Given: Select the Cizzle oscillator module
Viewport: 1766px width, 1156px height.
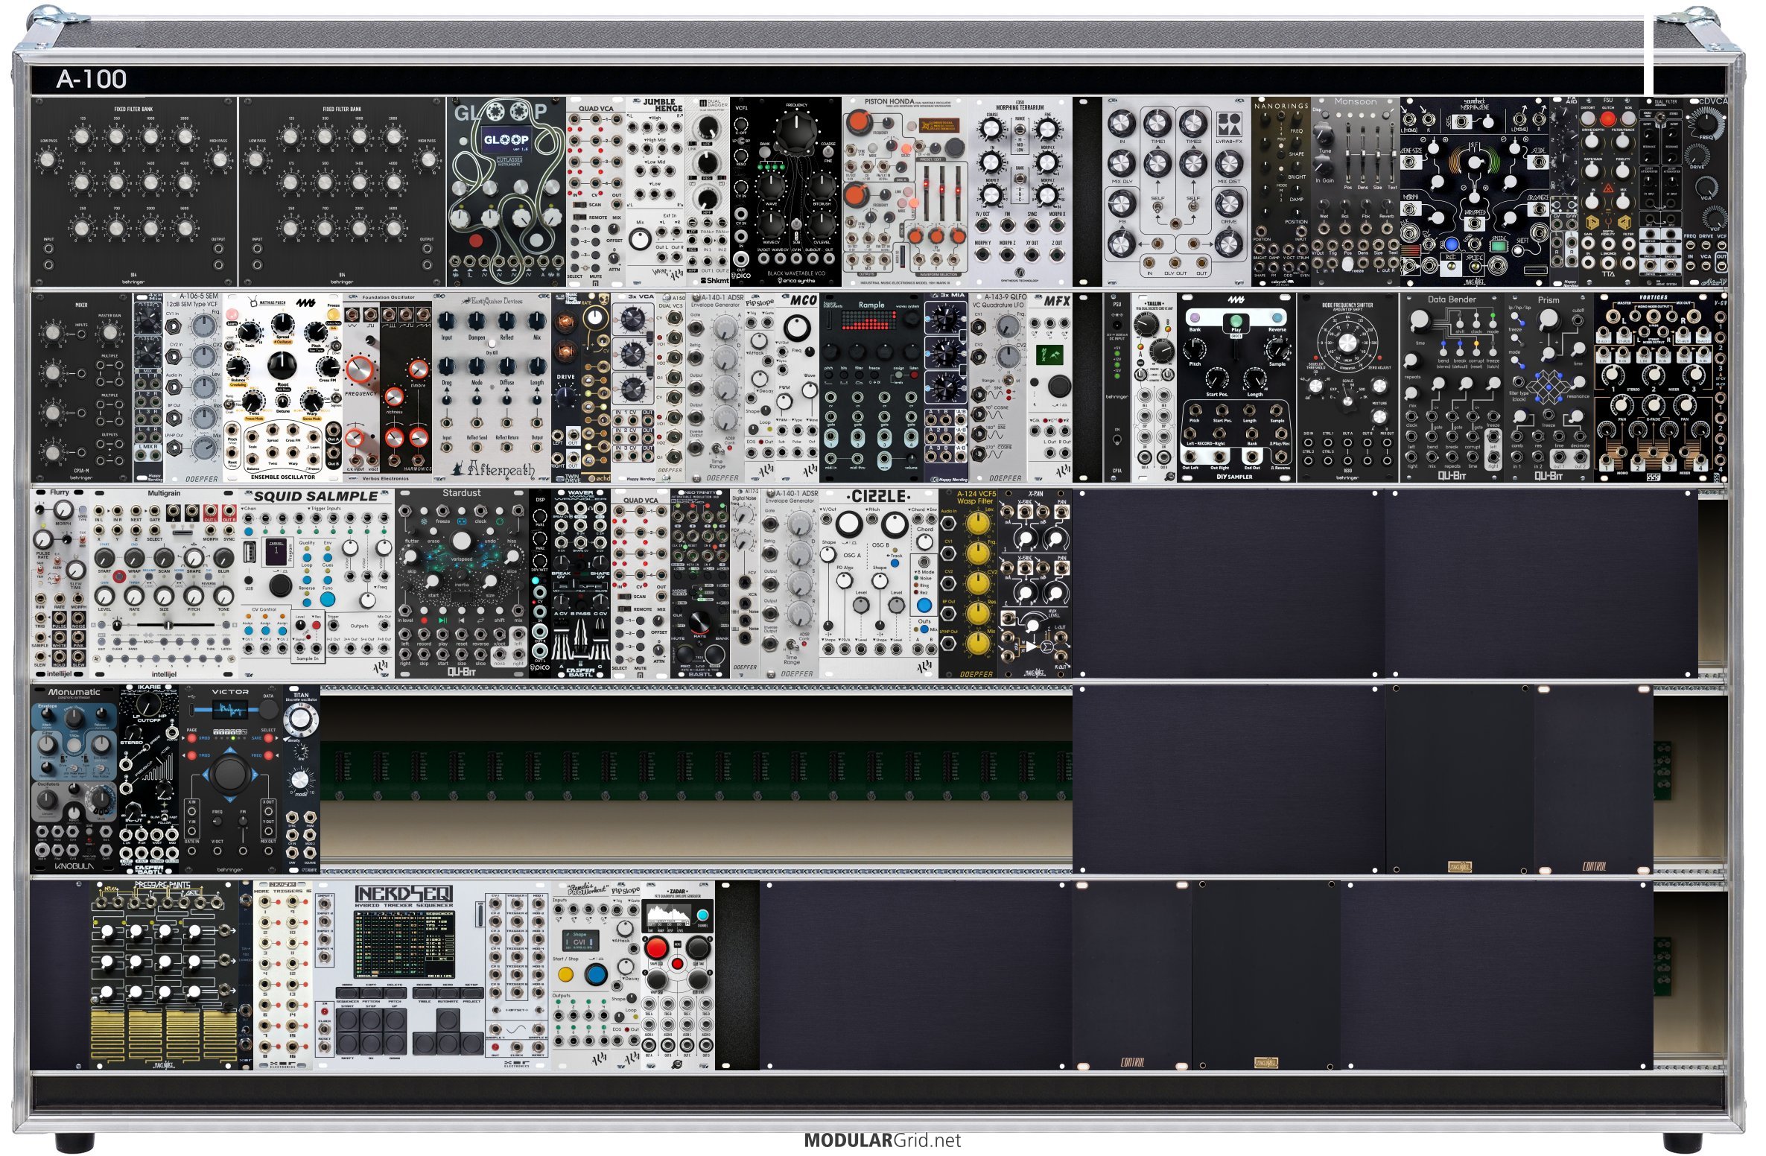Looking at the screenshot, I should (x=879, y=583).
